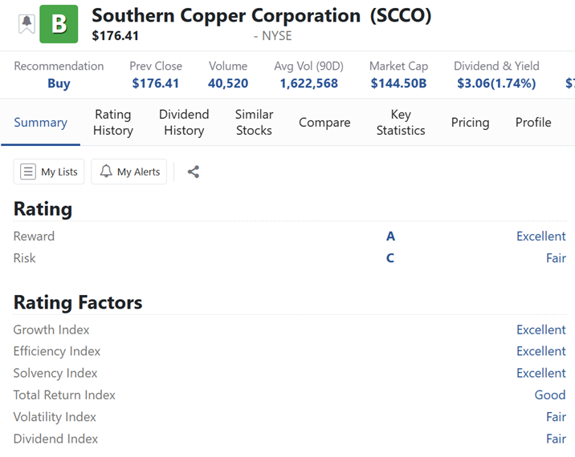Screen dimensions: 575x457
Task: Open the Profile tab
Action: [x=533, y=123]
